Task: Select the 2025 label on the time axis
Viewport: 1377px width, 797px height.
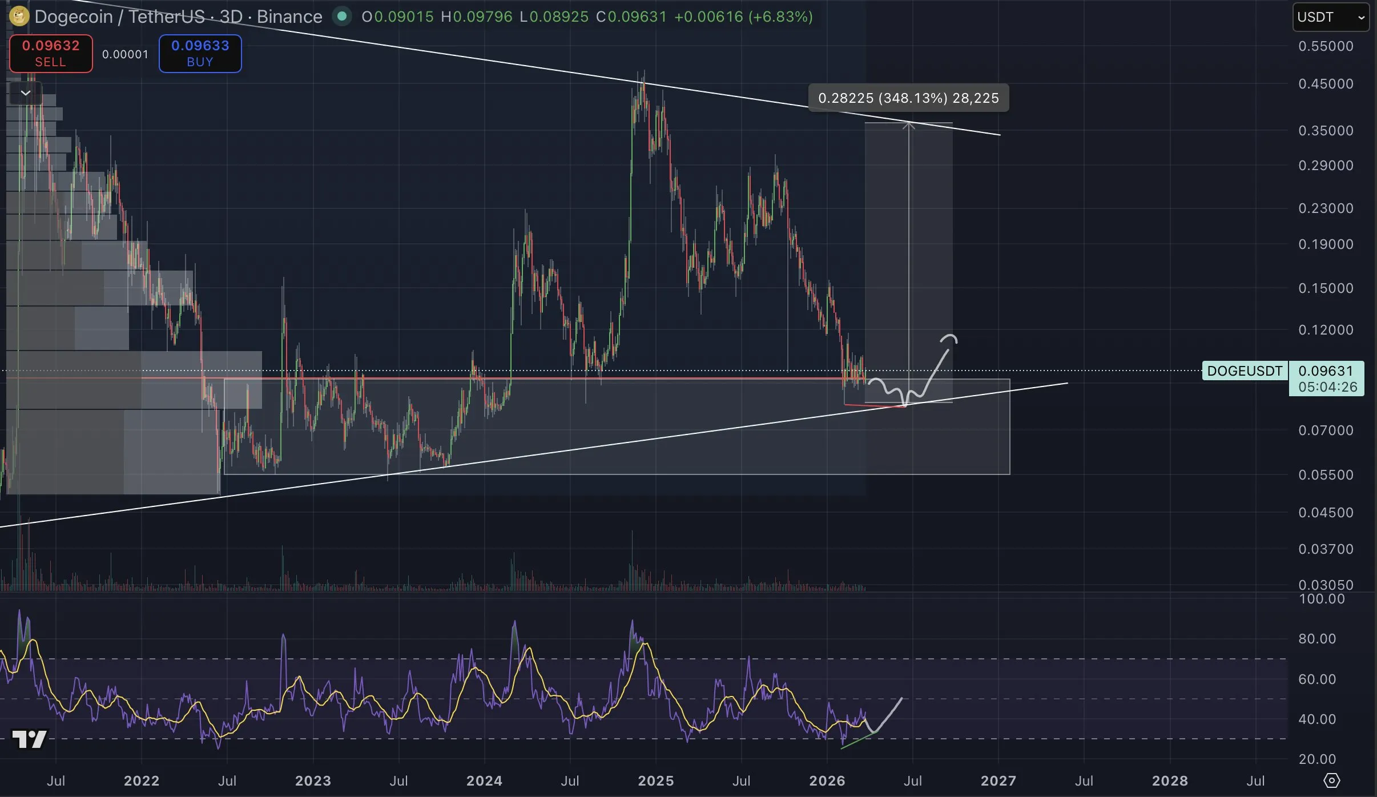Action: [655, 780]
